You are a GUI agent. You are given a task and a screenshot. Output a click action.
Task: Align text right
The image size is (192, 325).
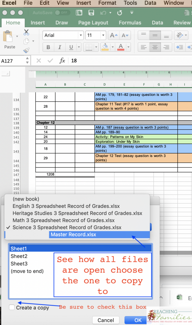[166, 47]
